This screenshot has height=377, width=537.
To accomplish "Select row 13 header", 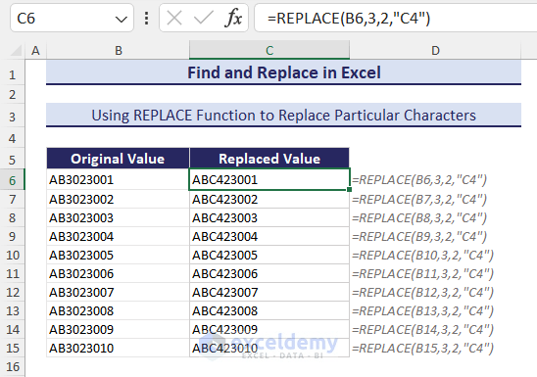I will point(13,311).
